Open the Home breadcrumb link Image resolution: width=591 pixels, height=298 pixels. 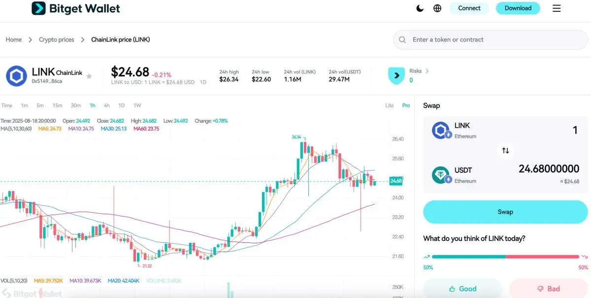point(13,39)
